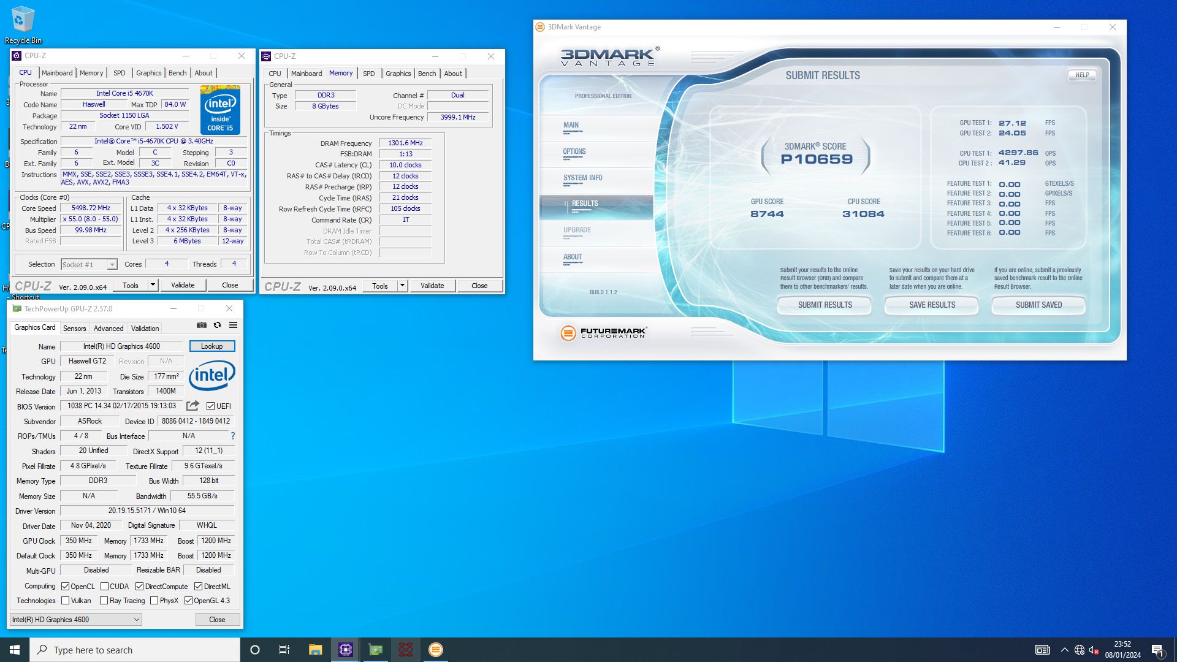Open Bench tab in left CPU-Z window
Screen dimensions: 1177x662
point(177,73)
